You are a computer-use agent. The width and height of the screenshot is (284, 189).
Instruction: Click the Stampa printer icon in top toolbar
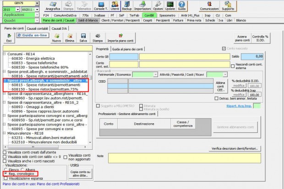click(68, 6)
